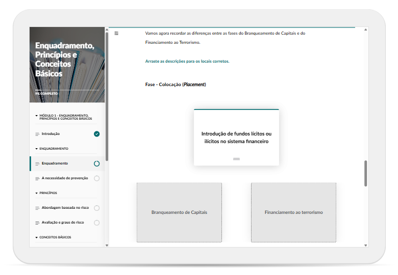The image size is (398, 275).
Task: Click the in-progress circle for Enquadramento
Action: pos(97,163)
